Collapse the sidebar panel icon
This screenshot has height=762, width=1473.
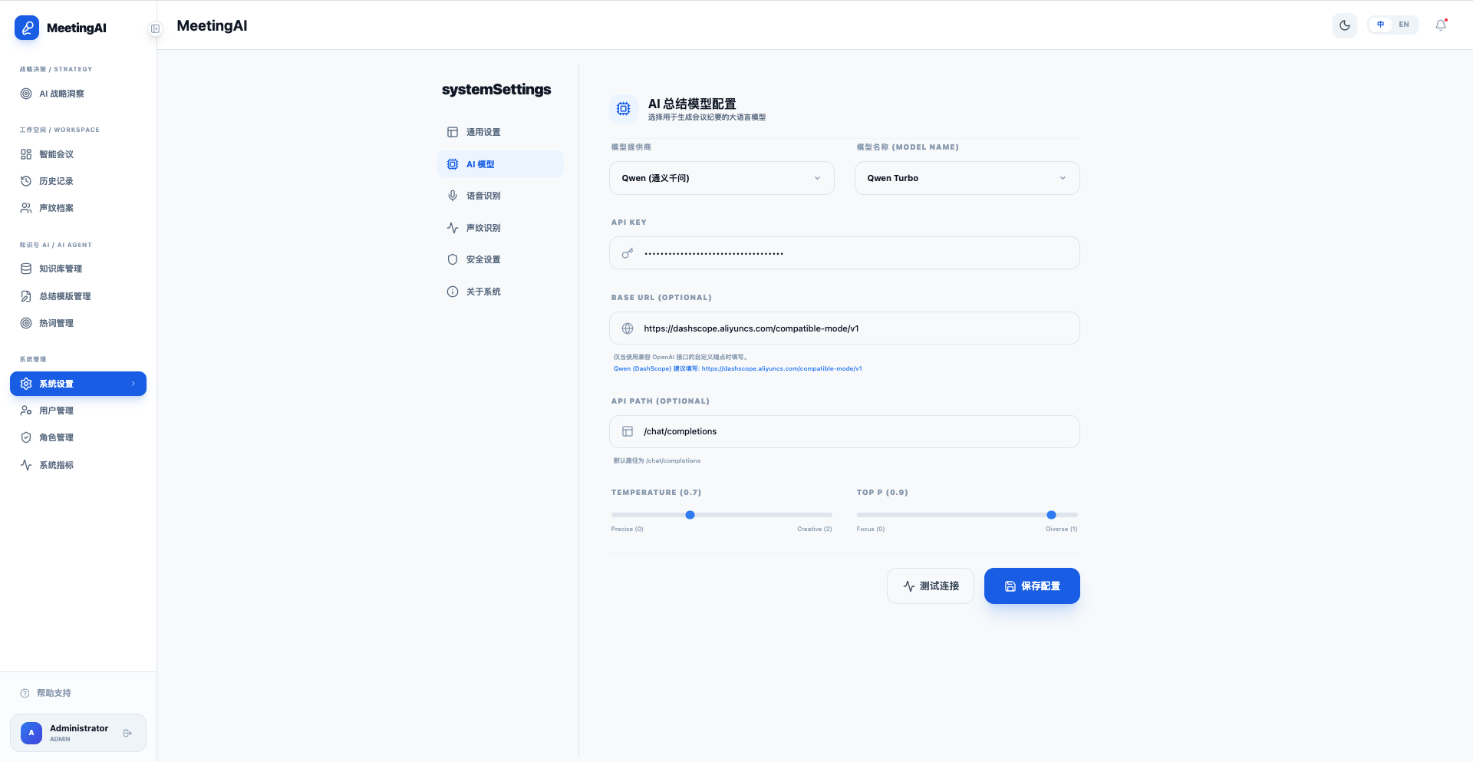155,29
